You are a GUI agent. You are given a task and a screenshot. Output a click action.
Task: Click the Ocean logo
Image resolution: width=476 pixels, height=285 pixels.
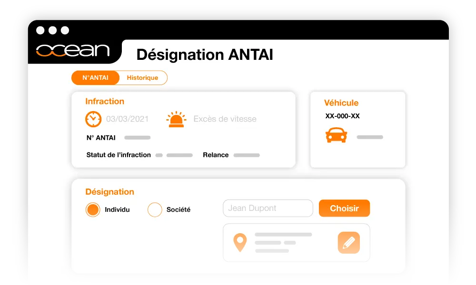click(x=72, y=50)
